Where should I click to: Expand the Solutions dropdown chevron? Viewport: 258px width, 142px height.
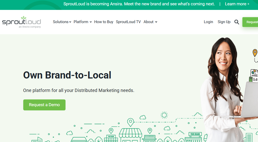pos(70,22)
